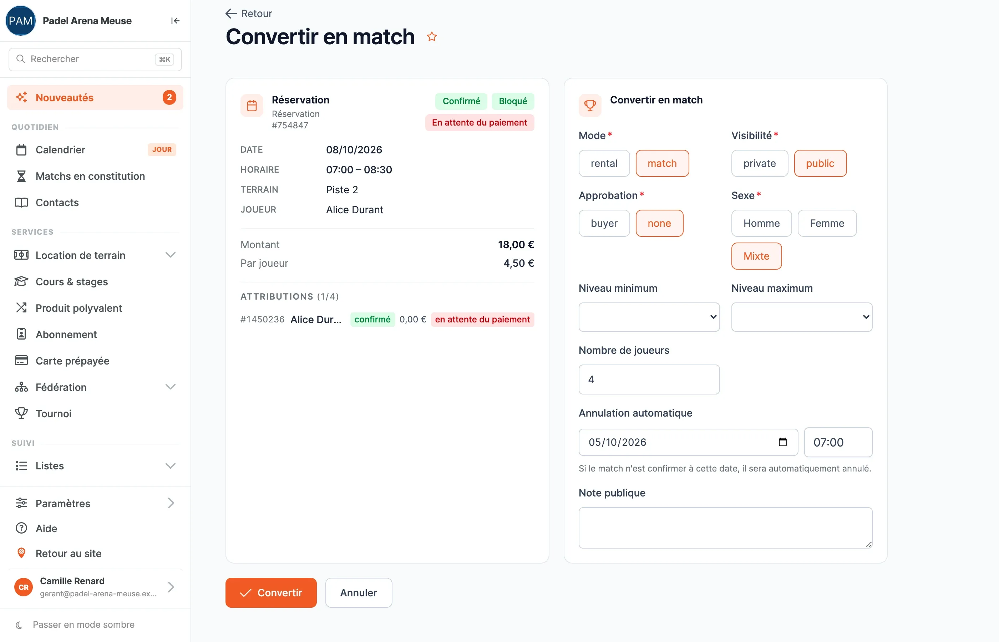The height and width of the screenshot is (642, 999).
Task: Go to Contacts in sidebar
Action: [95, 203]
